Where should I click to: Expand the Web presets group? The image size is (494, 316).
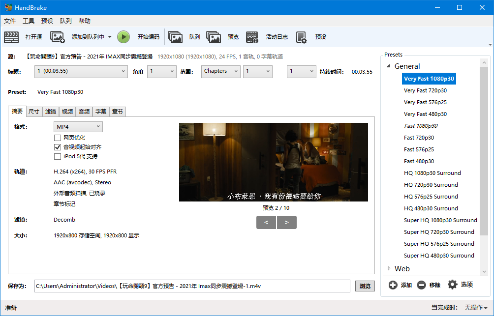point(388,268)
